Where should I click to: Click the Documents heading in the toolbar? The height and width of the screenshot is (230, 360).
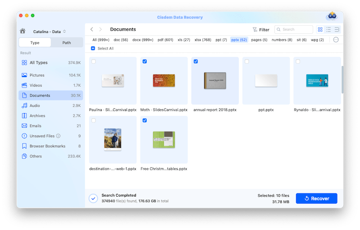[123, 29]
